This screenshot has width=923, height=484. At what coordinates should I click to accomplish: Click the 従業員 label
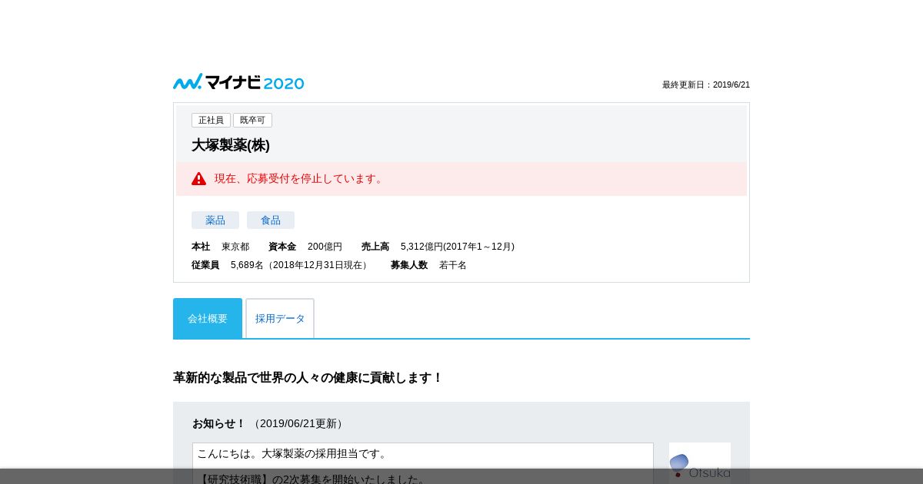(205, 265)
